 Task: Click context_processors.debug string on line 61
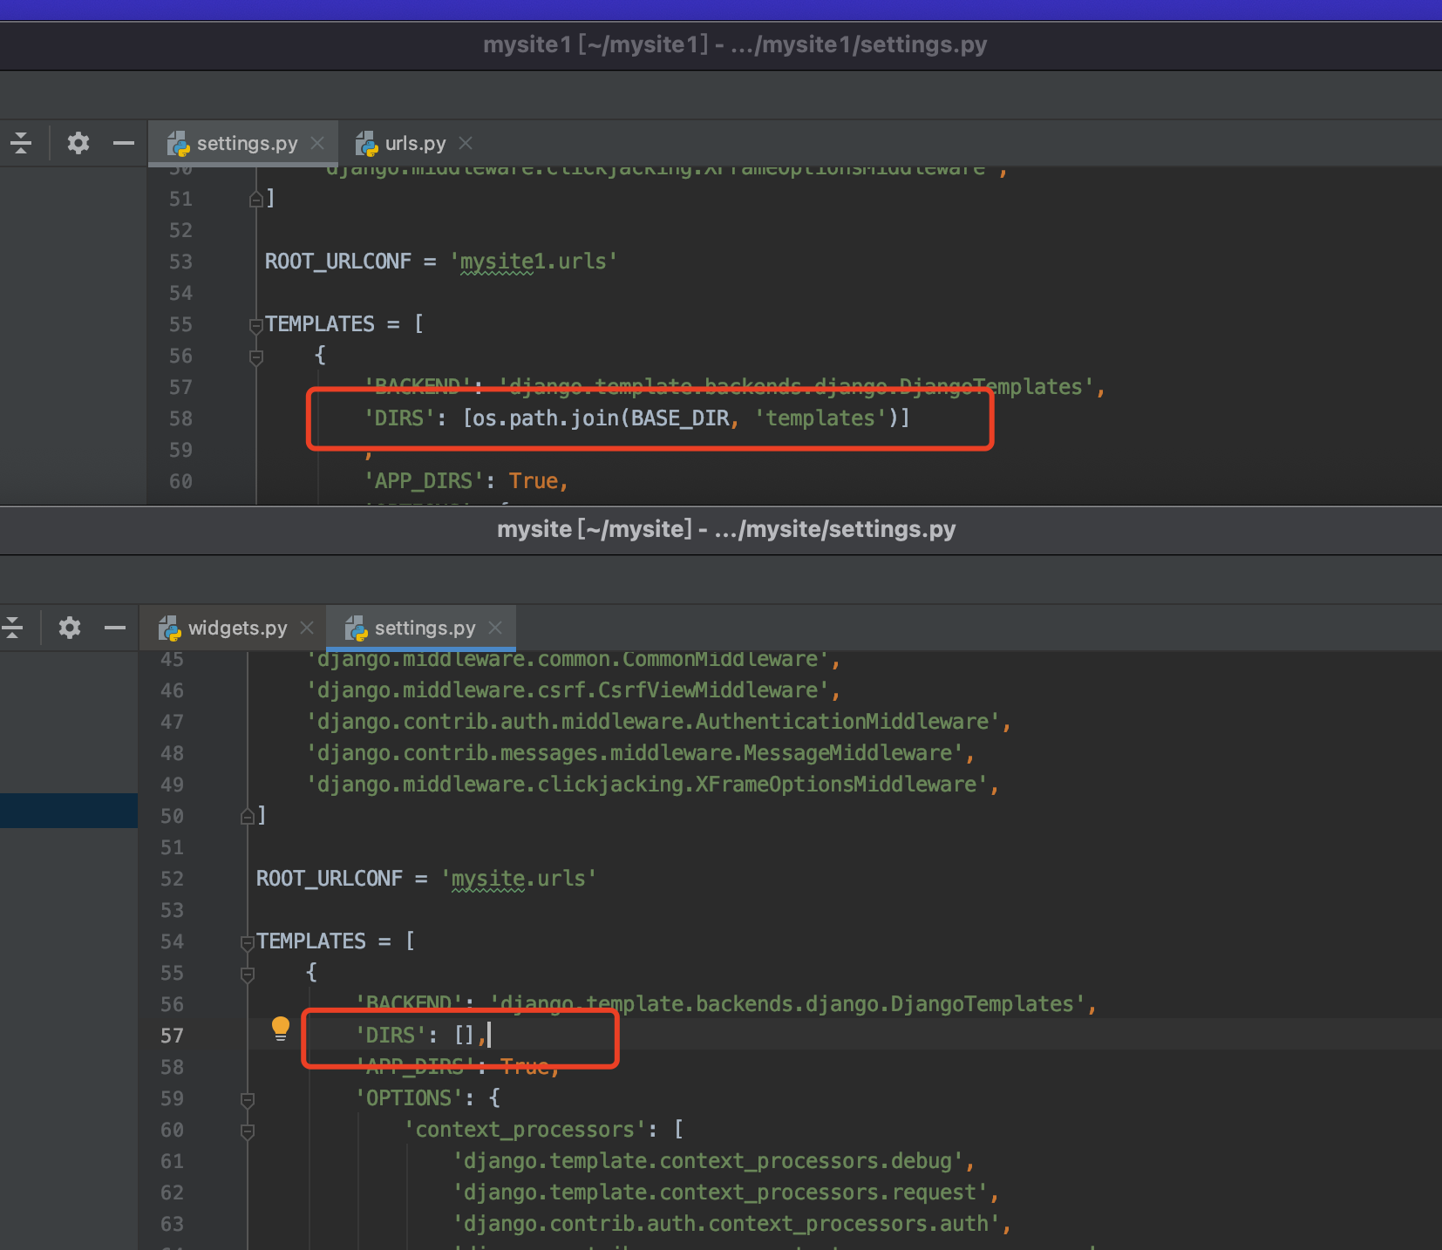(x=708, y=1161)
